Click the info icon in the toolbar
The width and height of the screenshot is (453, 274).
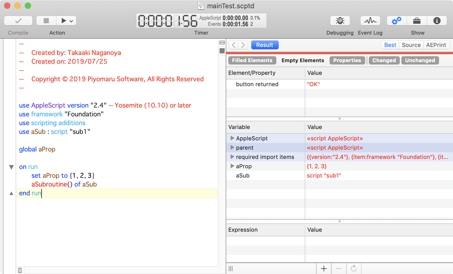point(437,21)
